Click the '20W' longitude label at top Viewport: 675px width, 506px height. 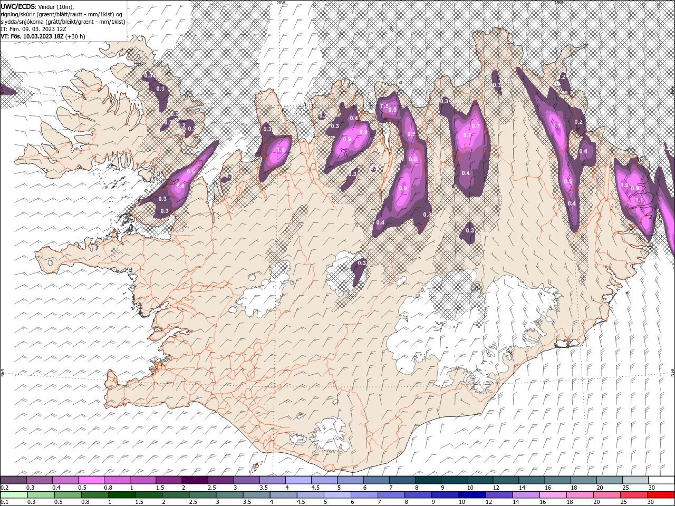click(281, 3)
